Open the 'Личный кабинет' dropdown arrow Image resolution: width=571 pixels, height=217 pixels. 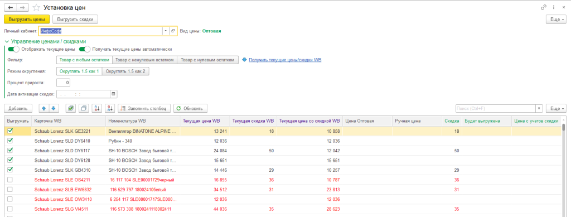pos(166,31)
